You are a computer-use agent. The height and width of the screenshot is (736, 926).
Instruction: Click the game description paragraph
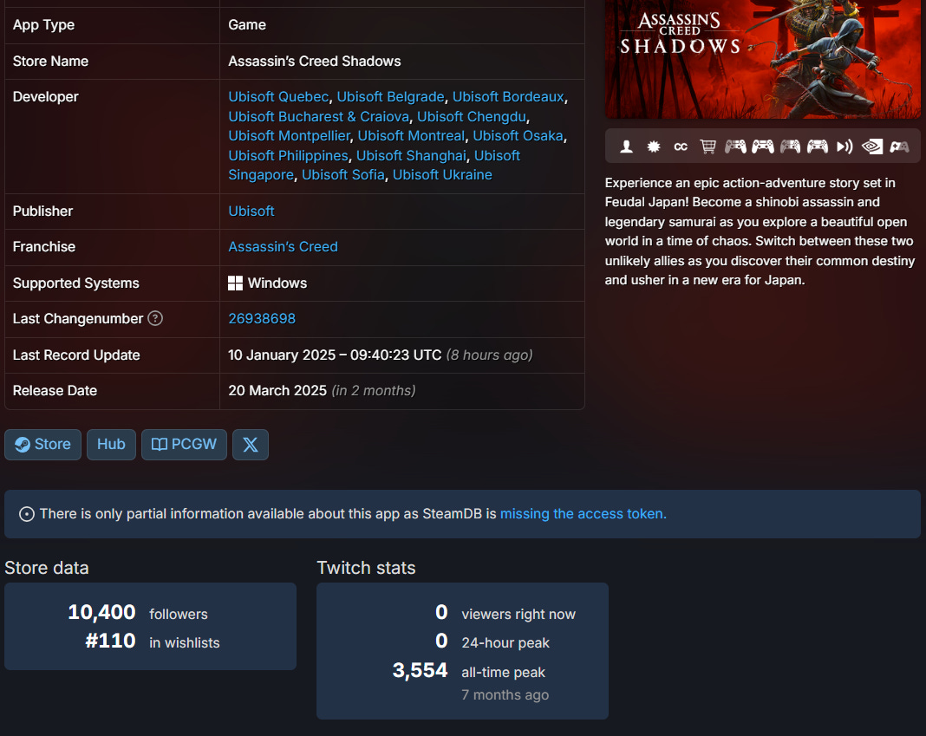760,231
